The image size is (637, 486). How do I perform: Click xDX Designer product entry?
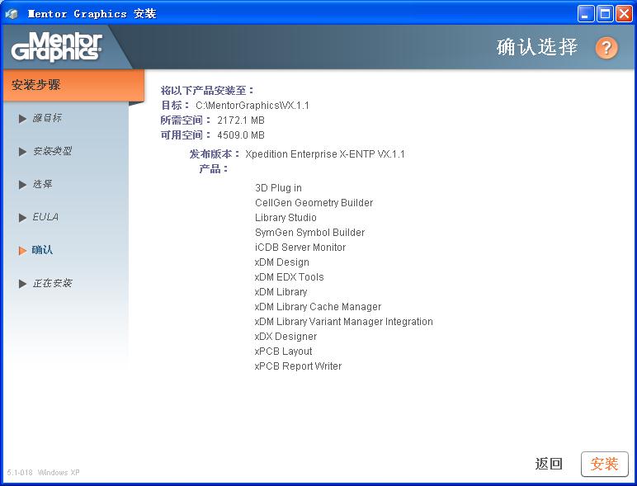[x=285, y=337]
